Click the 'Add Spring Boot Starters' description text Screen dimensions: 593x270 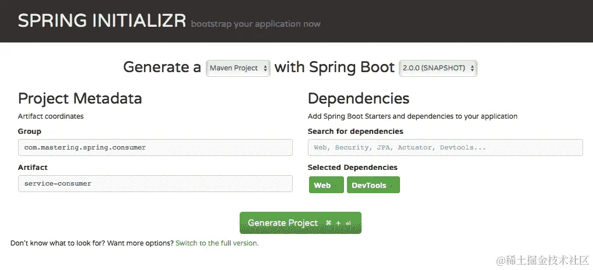coord(413,116)
